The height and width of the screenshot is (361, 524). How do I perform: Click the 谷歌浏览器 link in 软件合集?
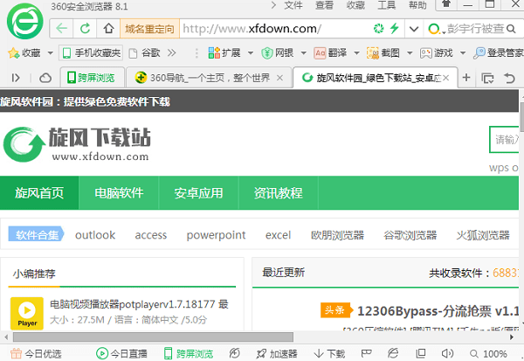(410, 235)
